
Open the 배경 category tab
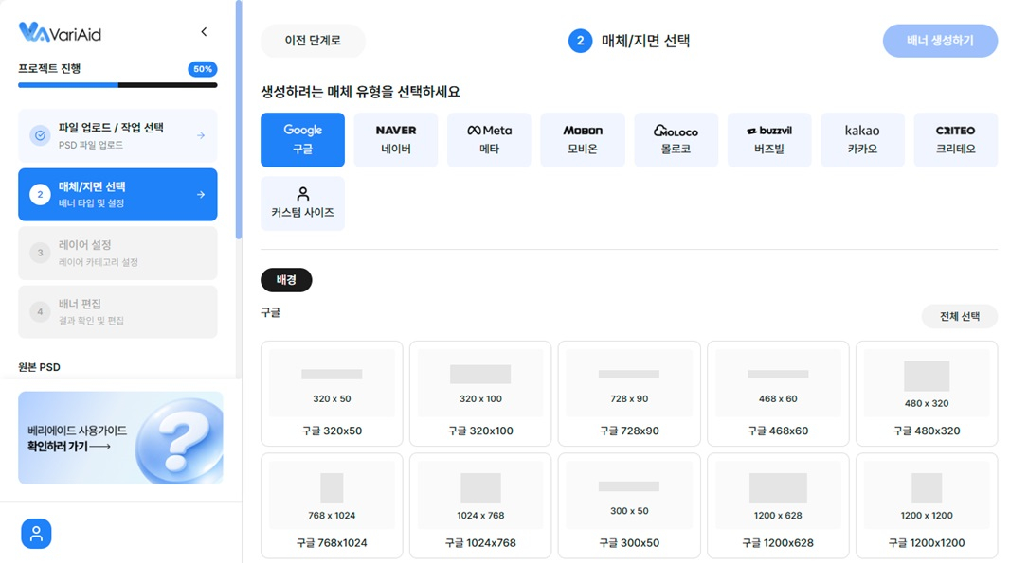pos(284,280)
